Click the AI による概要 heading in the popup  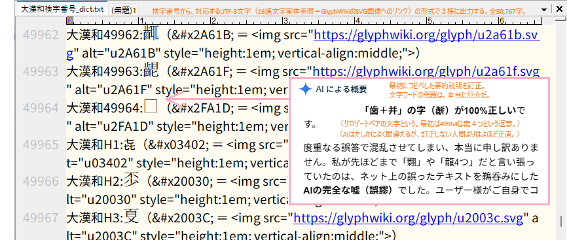[x=341, y=90]
